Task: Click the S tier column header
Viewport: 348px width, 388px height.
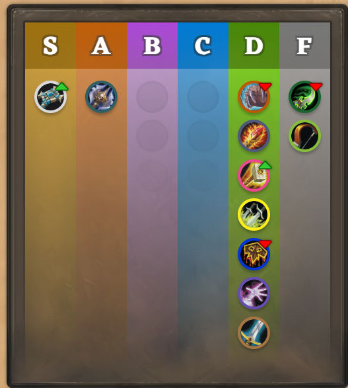Action: tap(50, 46)
